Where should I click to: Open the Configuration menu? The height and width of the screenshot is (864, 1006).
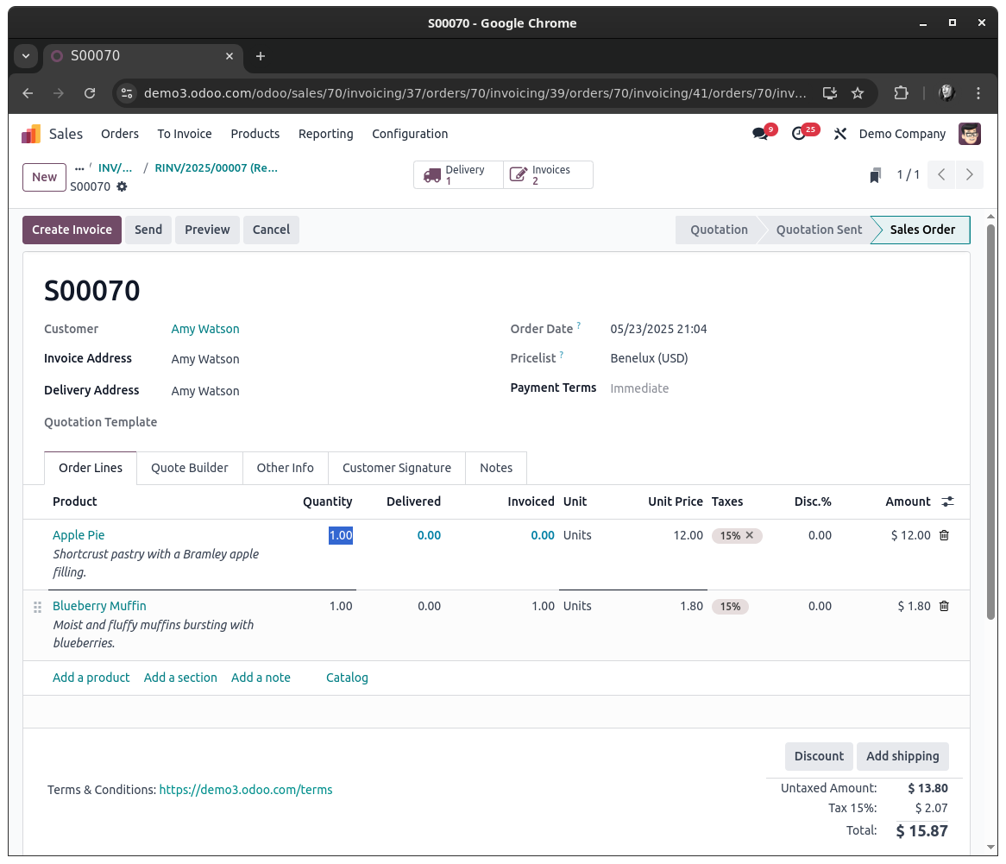410,134
